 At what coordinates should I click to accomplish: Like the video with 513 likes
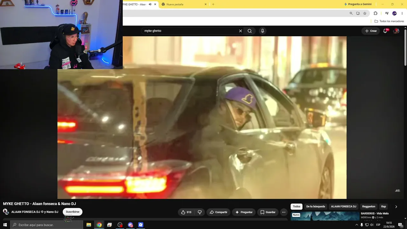click(x=186, y=212)
